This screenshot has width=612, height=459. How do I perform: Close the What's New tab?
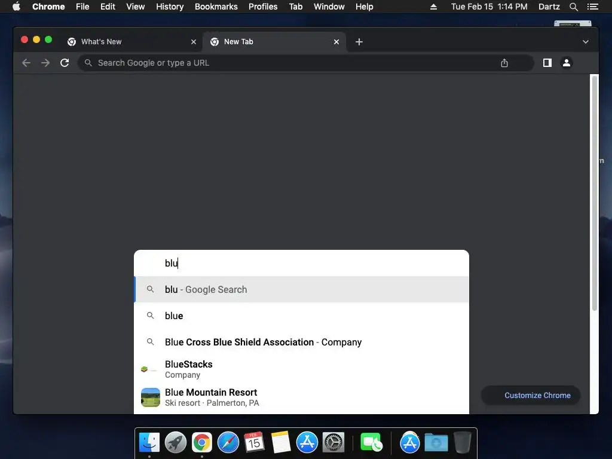coord(194,42)
